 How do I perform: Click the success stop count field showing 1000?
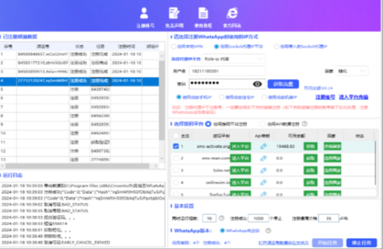(x=259, y=218)
